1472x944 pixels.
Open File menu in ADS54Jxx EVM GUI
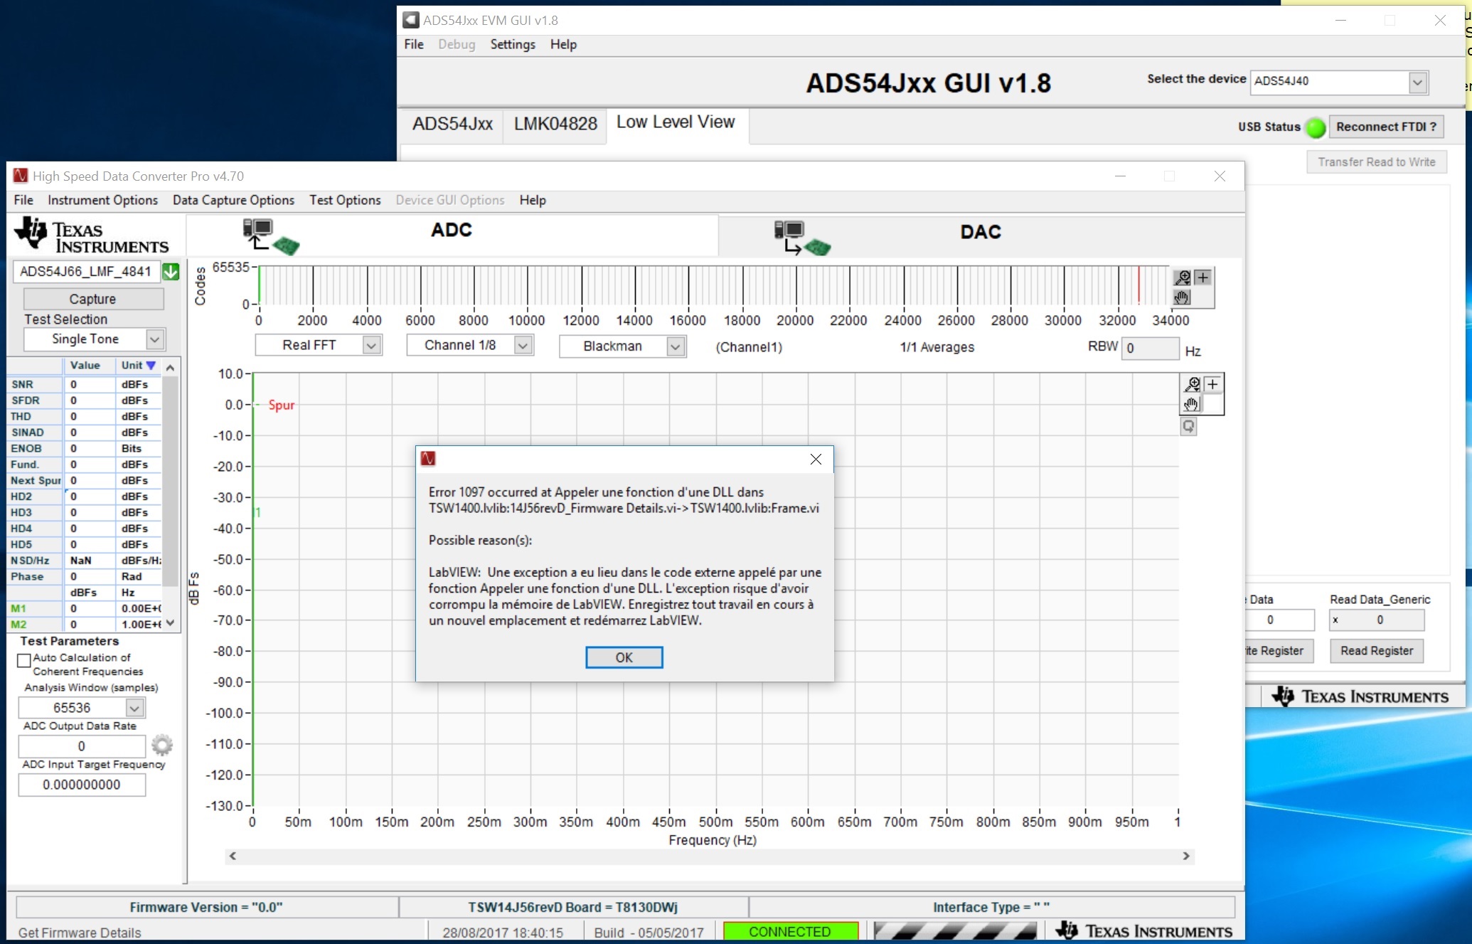414,44
